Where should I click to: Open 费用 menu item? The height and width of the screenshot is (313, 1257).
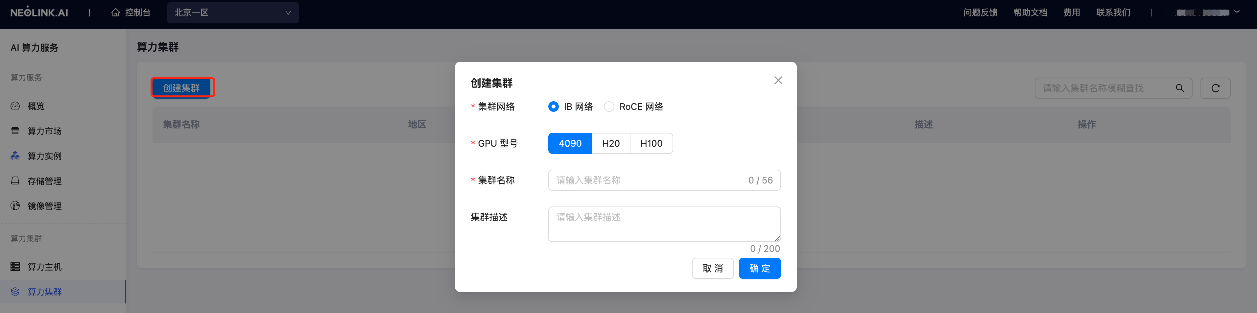pyautogui.click(x=1072, y=12)
